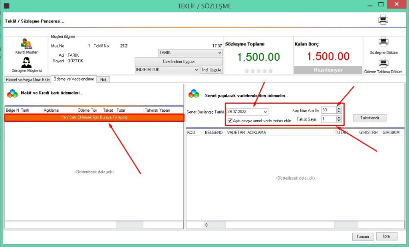This screenshot has width=409, height=247.
Task: Click the Ödeme Tablosu Döküm printer icon
Action: (x=383, y=63)
